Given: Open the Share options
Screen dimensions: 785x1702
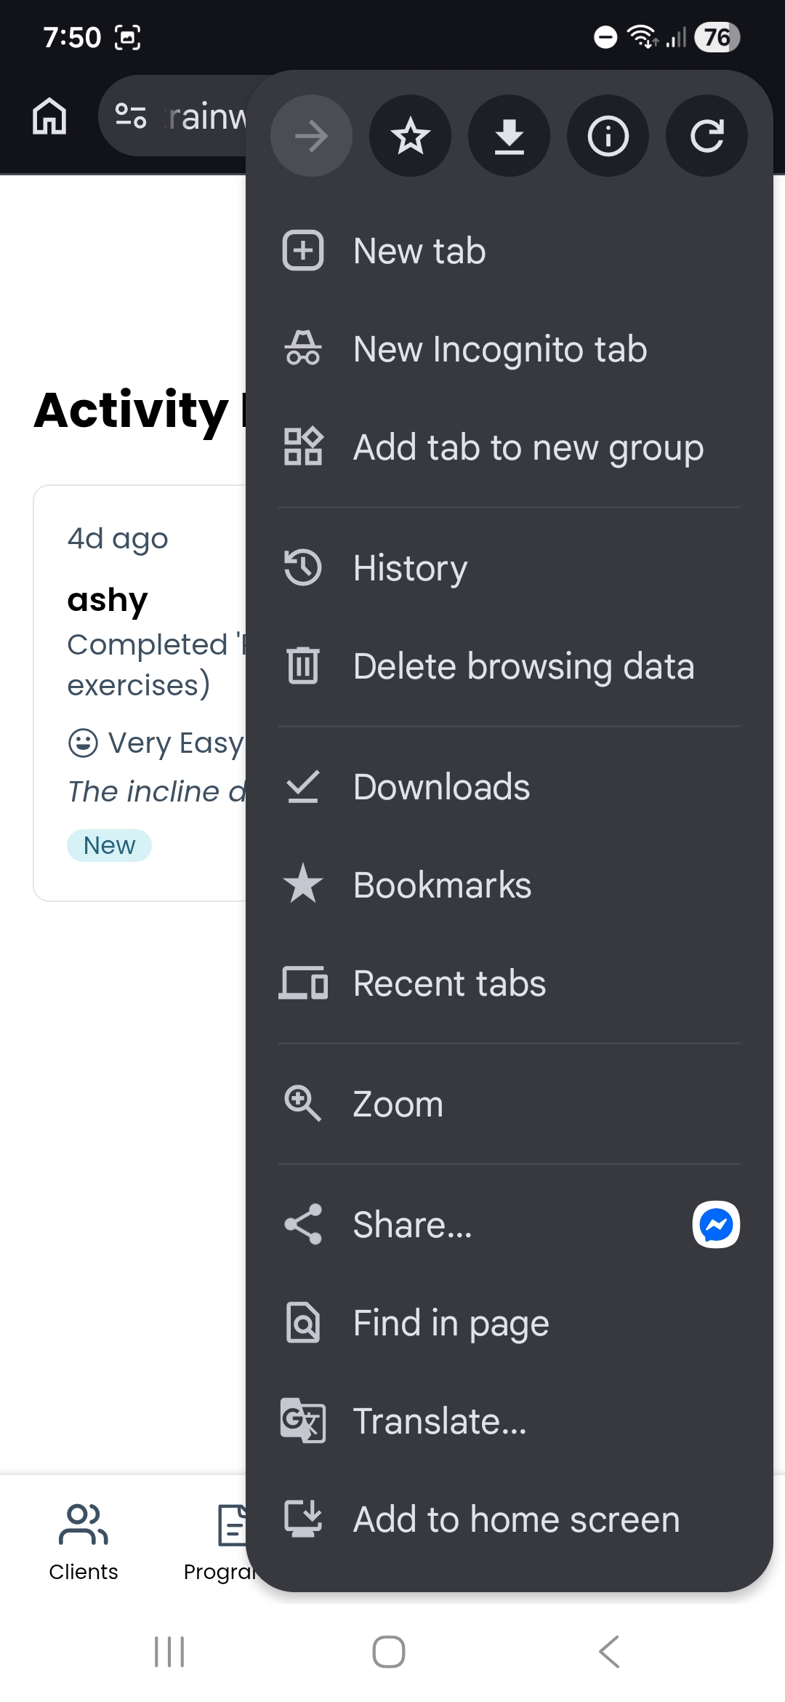Looking at the screenshot, I should 412,1224.
